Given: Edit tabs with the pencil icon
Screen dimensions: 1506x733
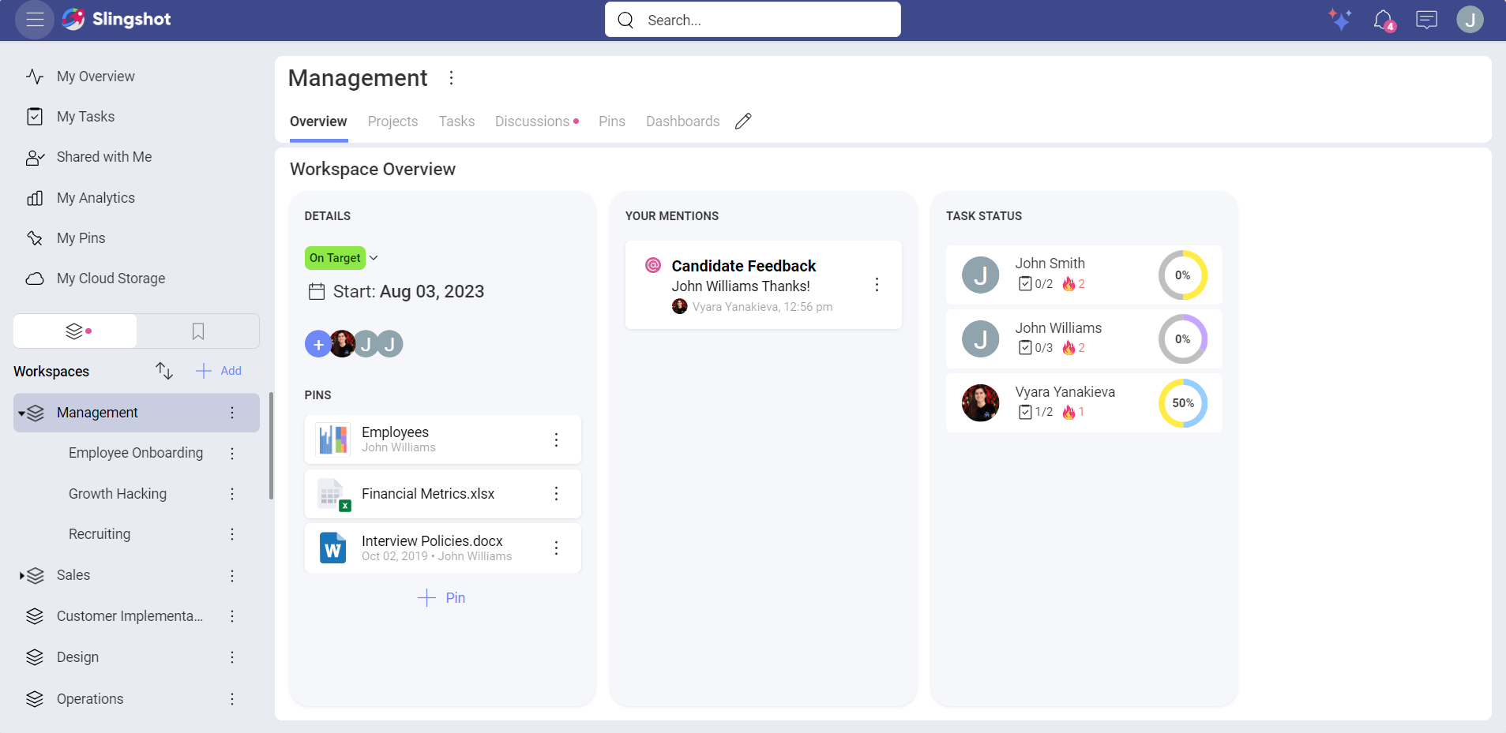Looking at the screenshot, I should pyautogui.click(x=743, y=122).
